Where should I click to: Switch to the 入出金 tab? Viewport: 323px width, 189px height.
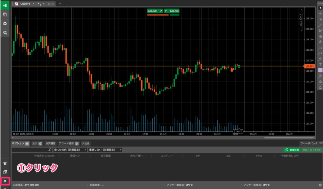pyautogui.click(x=85, y=143)
